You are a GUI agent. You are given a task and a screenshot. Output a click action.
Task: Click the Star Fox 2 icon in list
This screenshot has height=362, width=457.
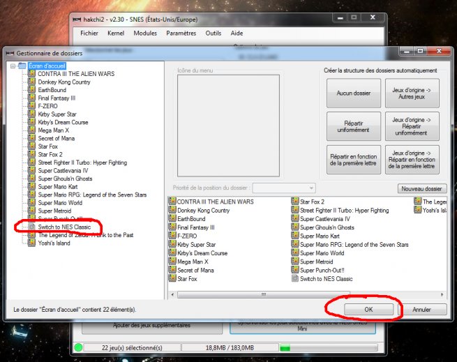pos(295,202)
